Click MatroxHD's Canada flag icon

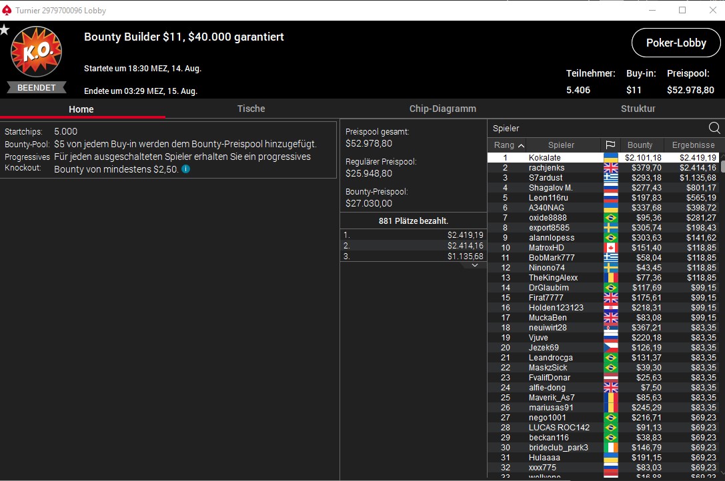click(610, 248)
